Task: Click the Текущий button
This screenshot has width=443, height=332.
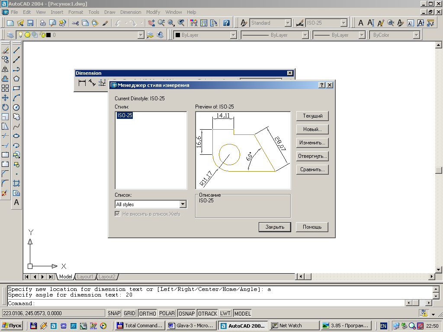Action: [312, 116]
